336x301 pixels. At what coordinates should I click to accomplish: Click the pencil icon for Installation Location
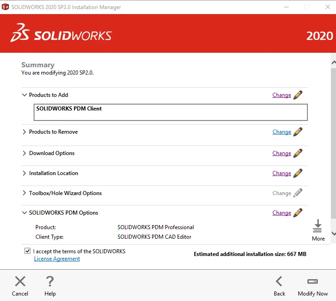298,173
